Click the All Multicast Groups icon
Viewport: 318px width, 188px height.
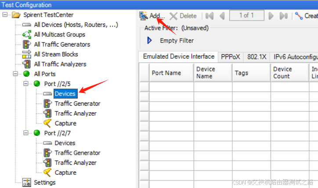click(26, 35)
